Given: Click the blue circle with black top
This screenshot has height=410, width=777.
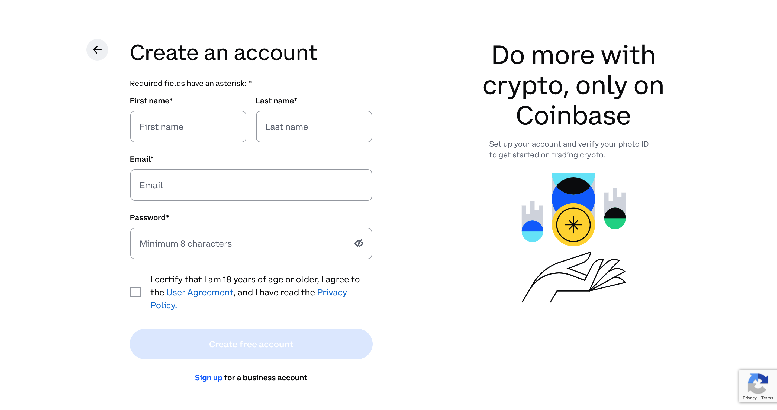Looking at the screenshot, I should (573, 193).
